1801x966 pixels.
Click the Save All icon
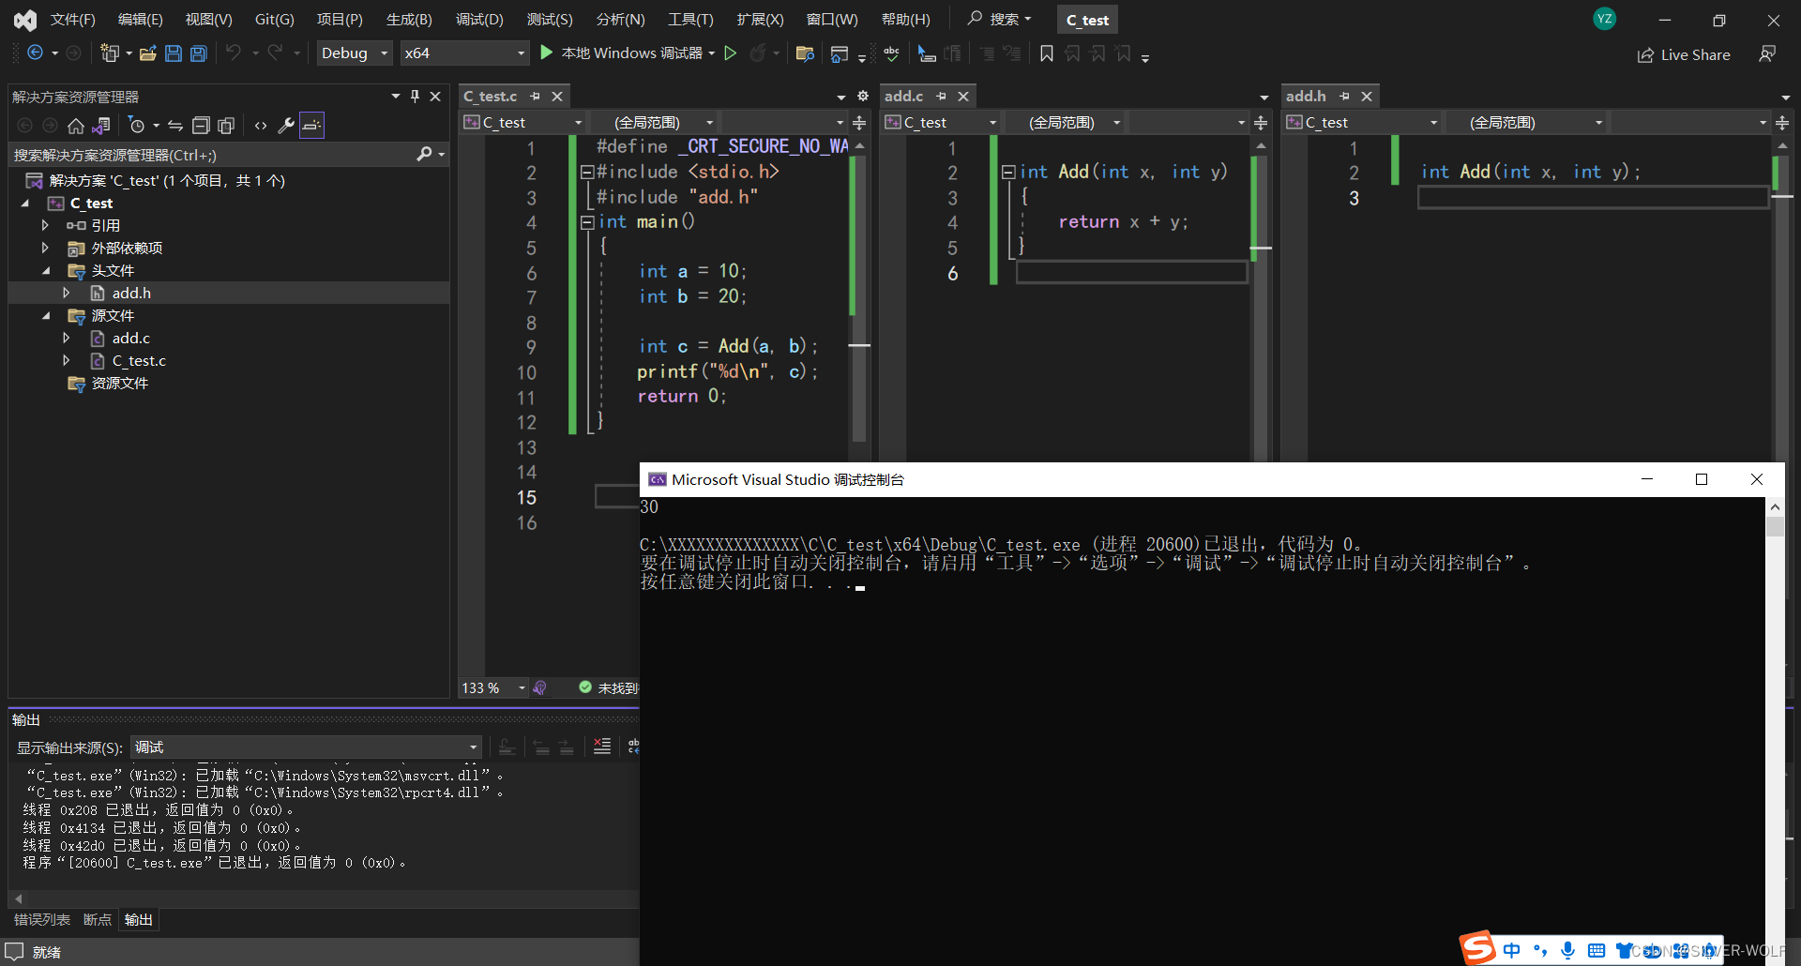tap(199, 53)
